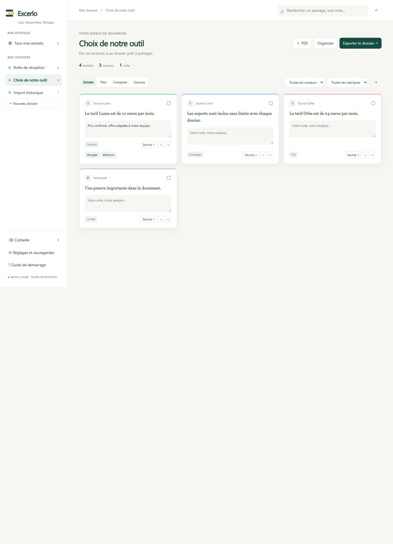Click the plus icon beside the rubriques filter
Viewport: 393px width, 544px height.
[376, 82]
